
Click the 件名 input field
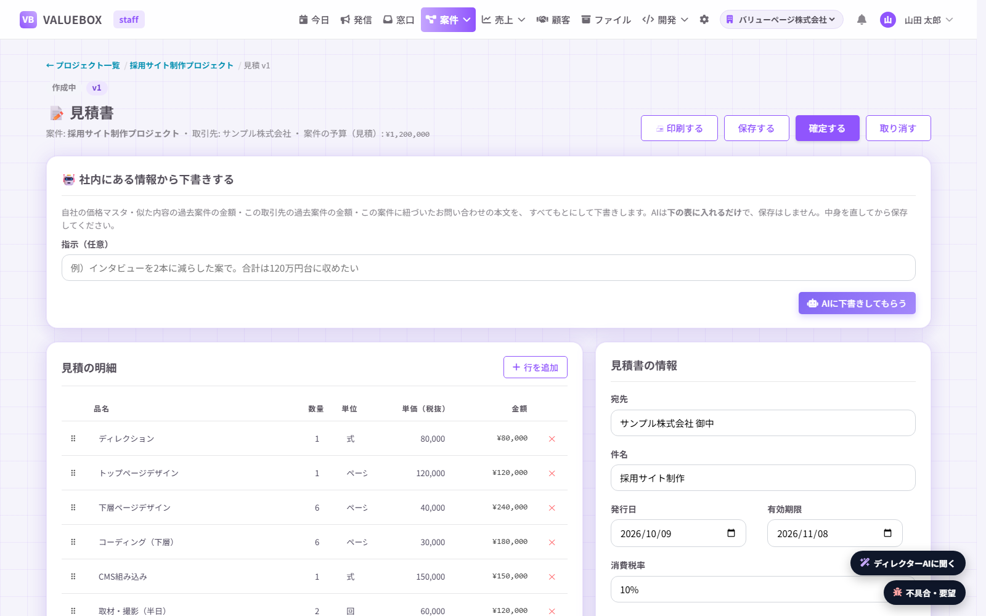tap(763, 478)
